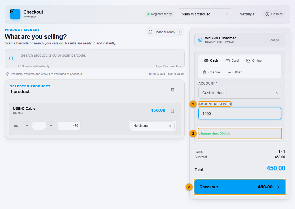
Task: Click the UC-020 SKU text
Action: click(x=18, y=113)
